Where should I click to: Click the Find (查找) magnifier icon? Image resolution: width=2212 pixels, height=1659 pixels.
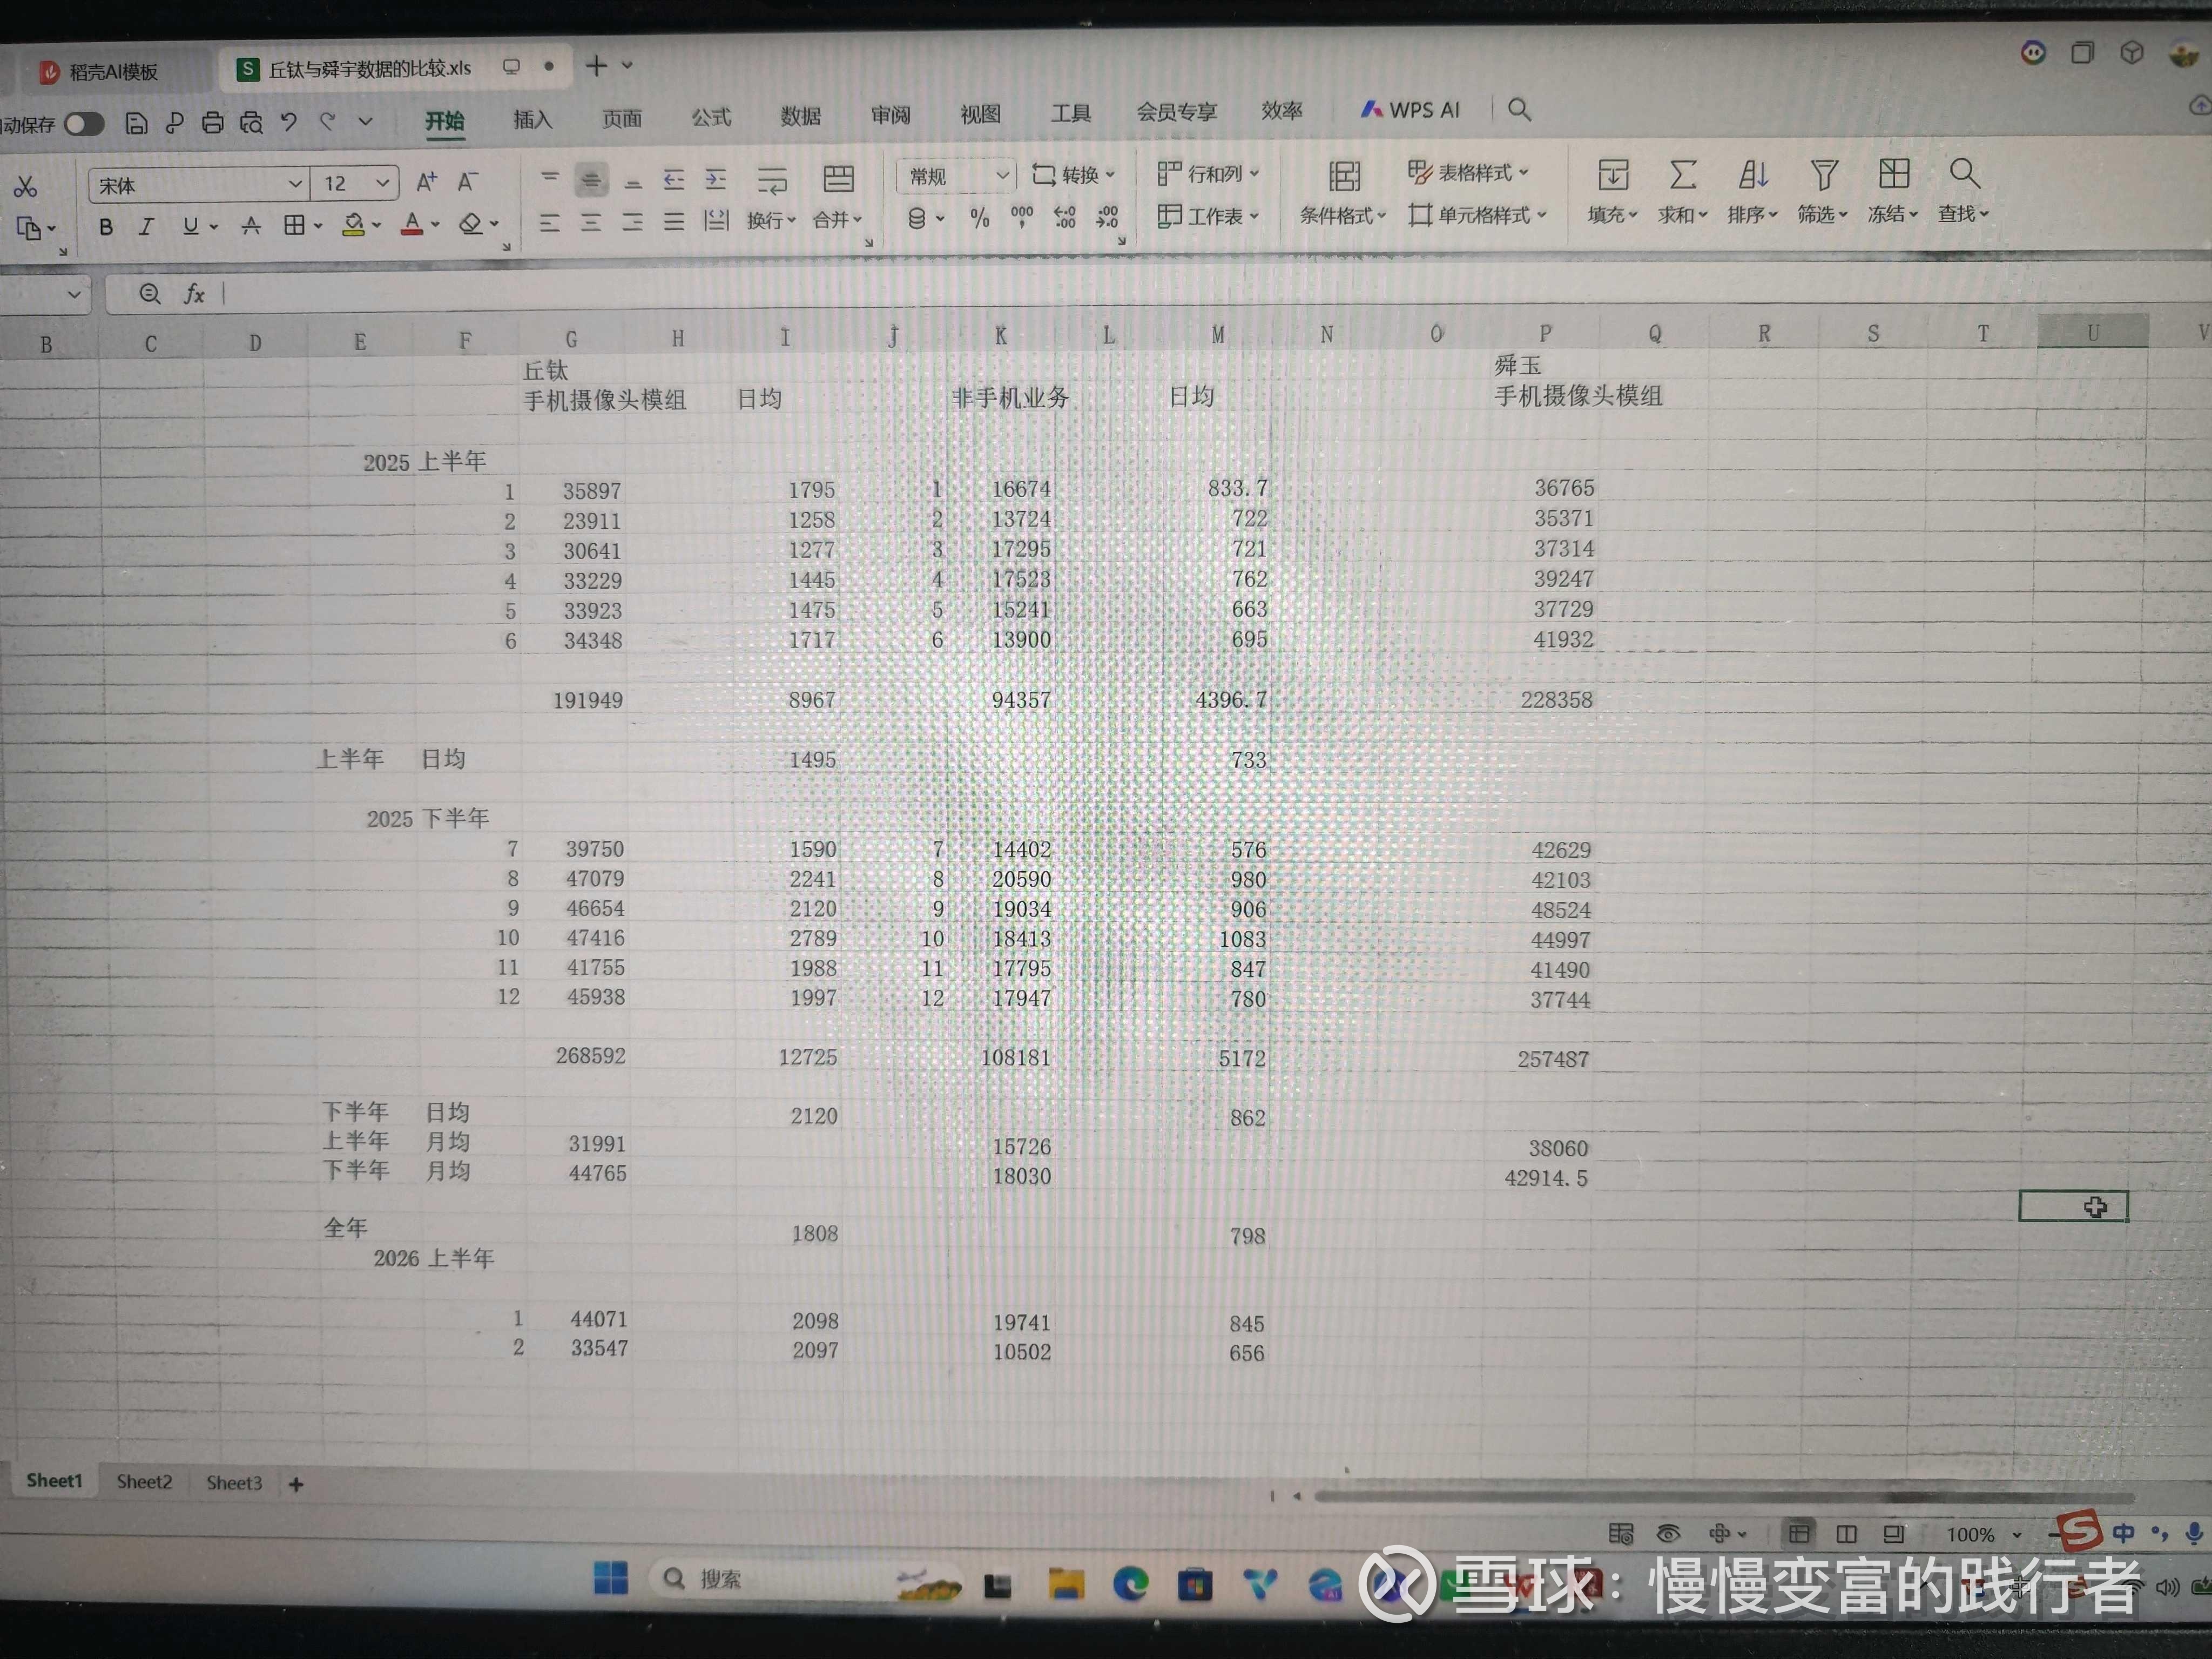1964,174
